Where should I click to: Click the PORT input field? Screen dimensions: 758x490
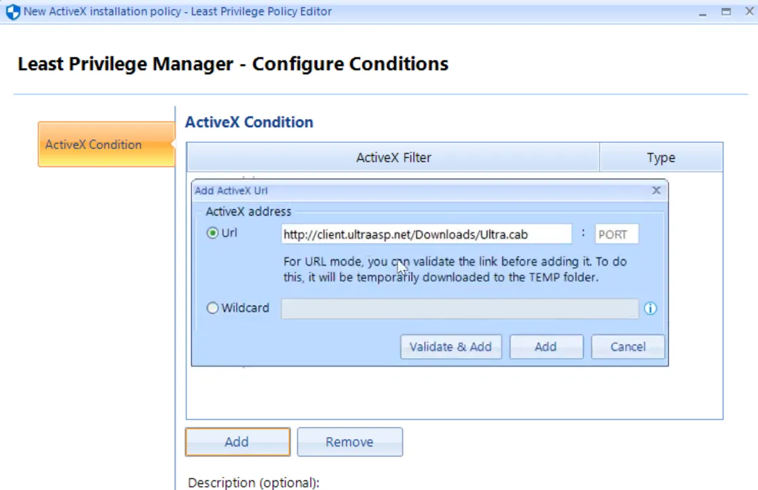(x=616, y=233)
